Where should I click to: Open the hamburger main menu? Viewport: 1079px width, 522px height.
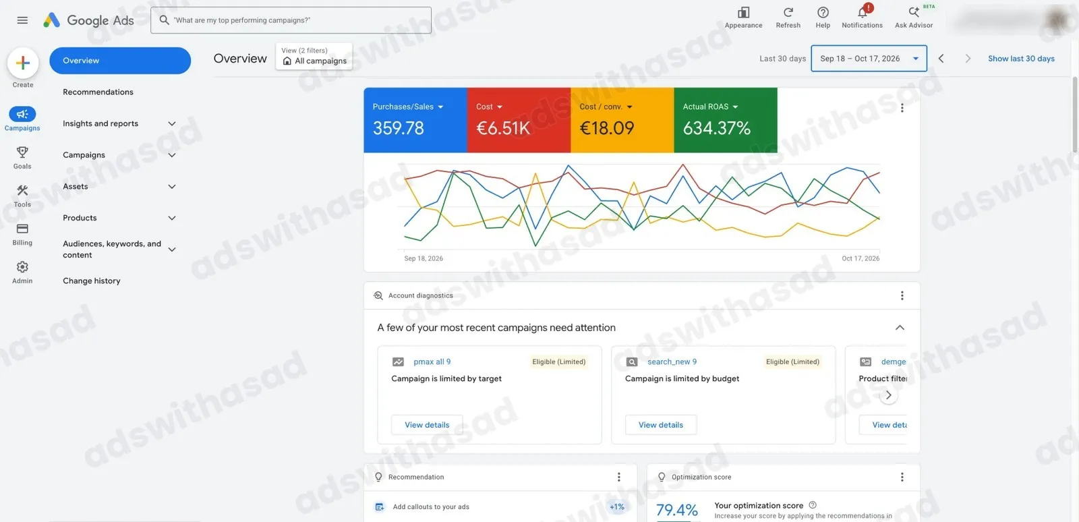(x=22, y=20)
